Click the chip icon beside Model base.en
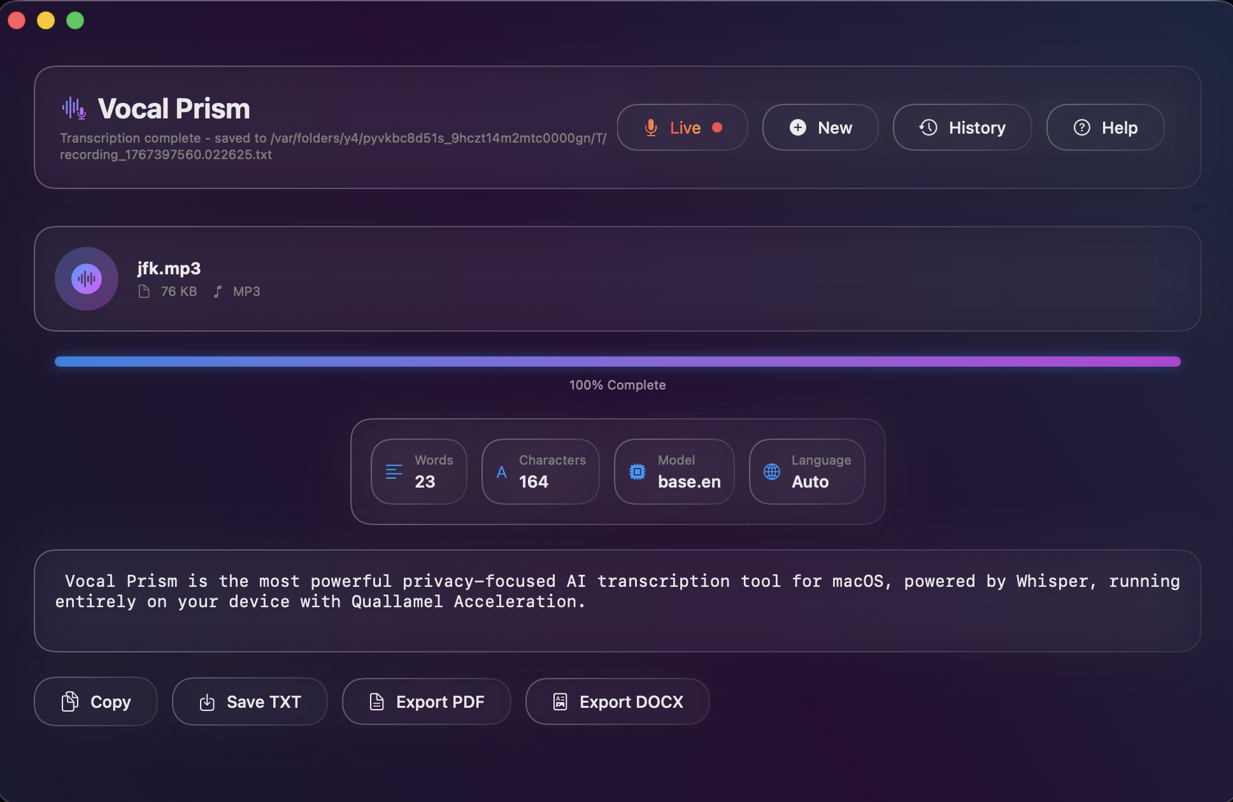This screenshot has width=1233, height=802. pyautogui.click(x=637, y=472)
